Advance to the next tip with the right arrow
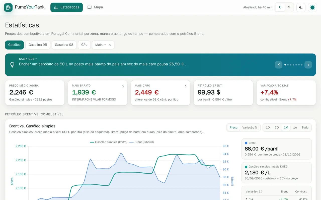Image resolution: width=321 pixels, height=200 pixels. pyautogui.click(x=308, y=65)
